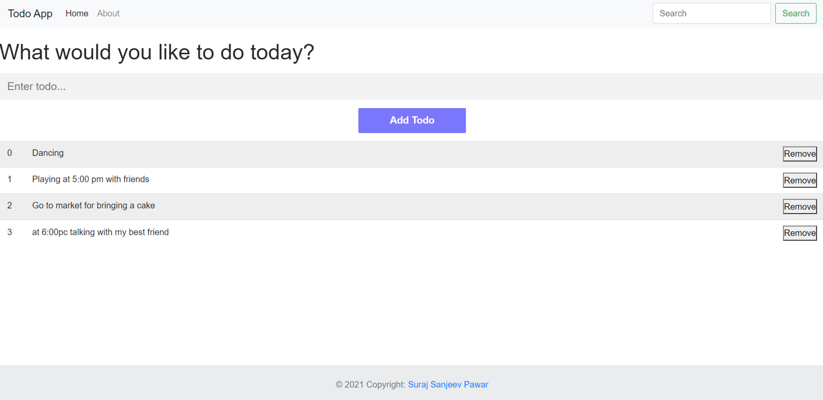This screenshot has height=400, width=823.
Task: Click the Todo App brand logo
Action: coord(30,14)
